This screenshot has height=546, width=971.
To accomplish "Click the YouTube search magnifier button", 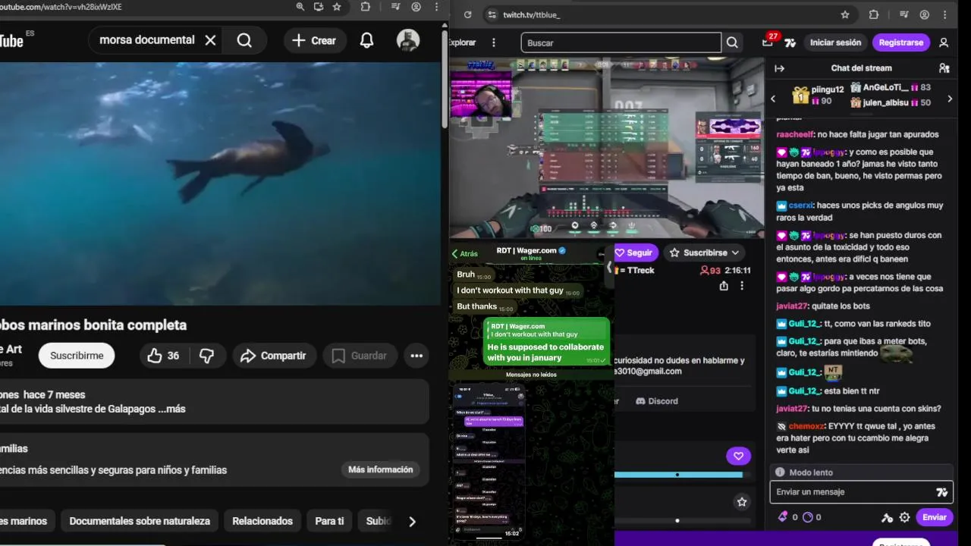I will [244, 40].
